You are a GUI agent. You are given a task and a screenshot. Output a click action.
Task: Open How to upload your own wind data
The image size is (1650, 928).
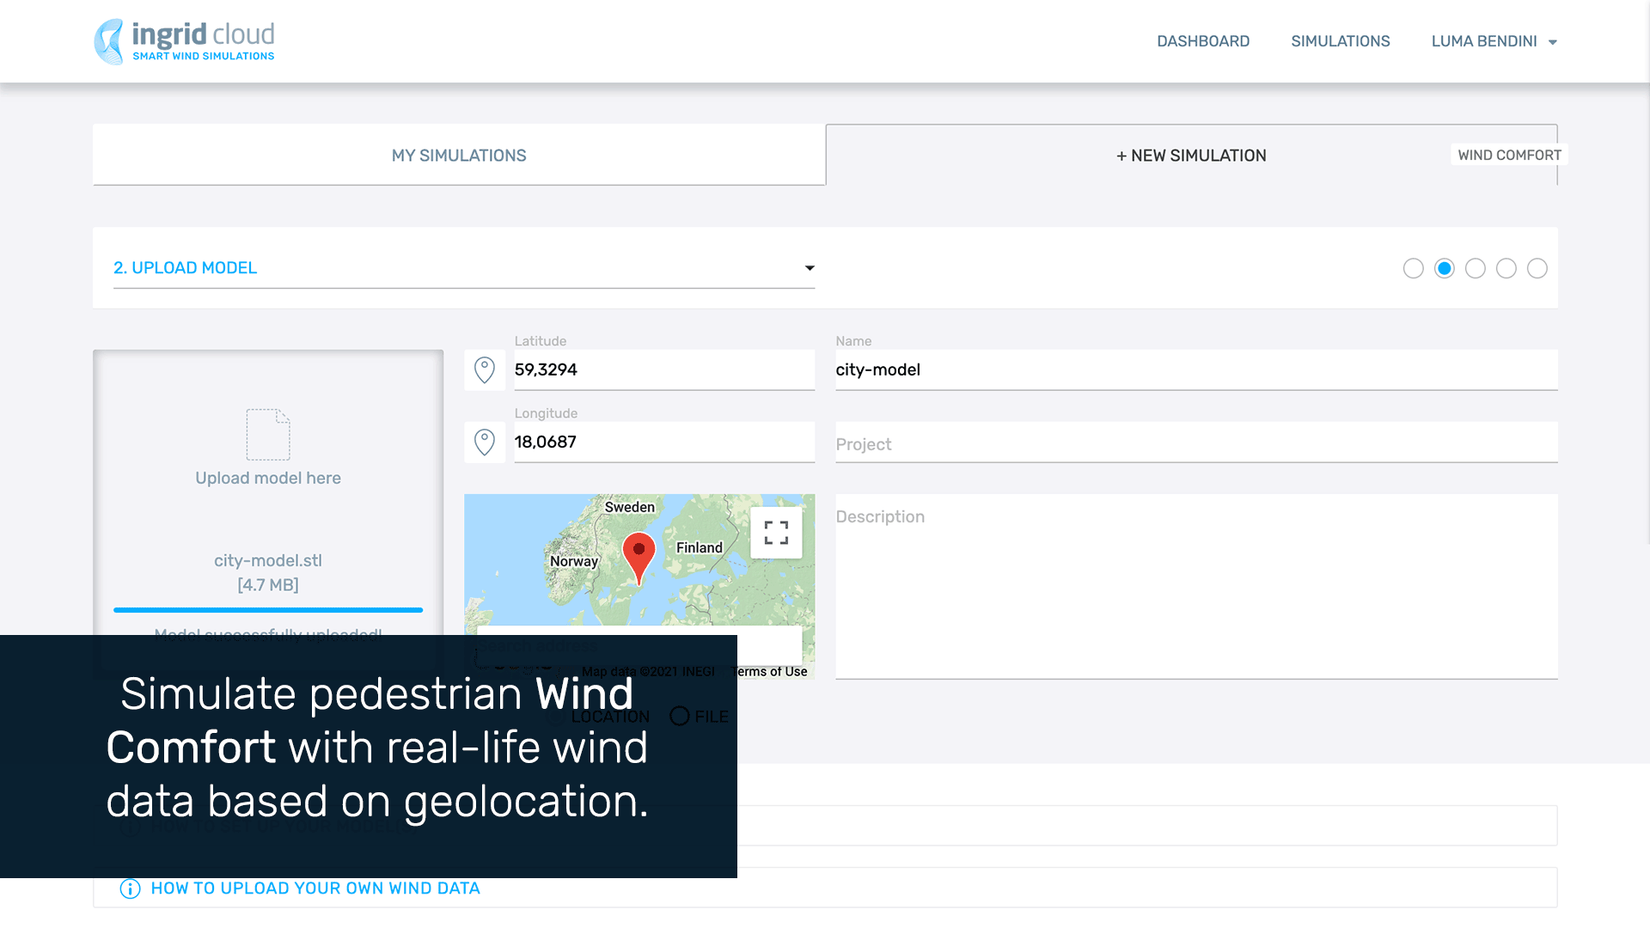pos(315,888)
